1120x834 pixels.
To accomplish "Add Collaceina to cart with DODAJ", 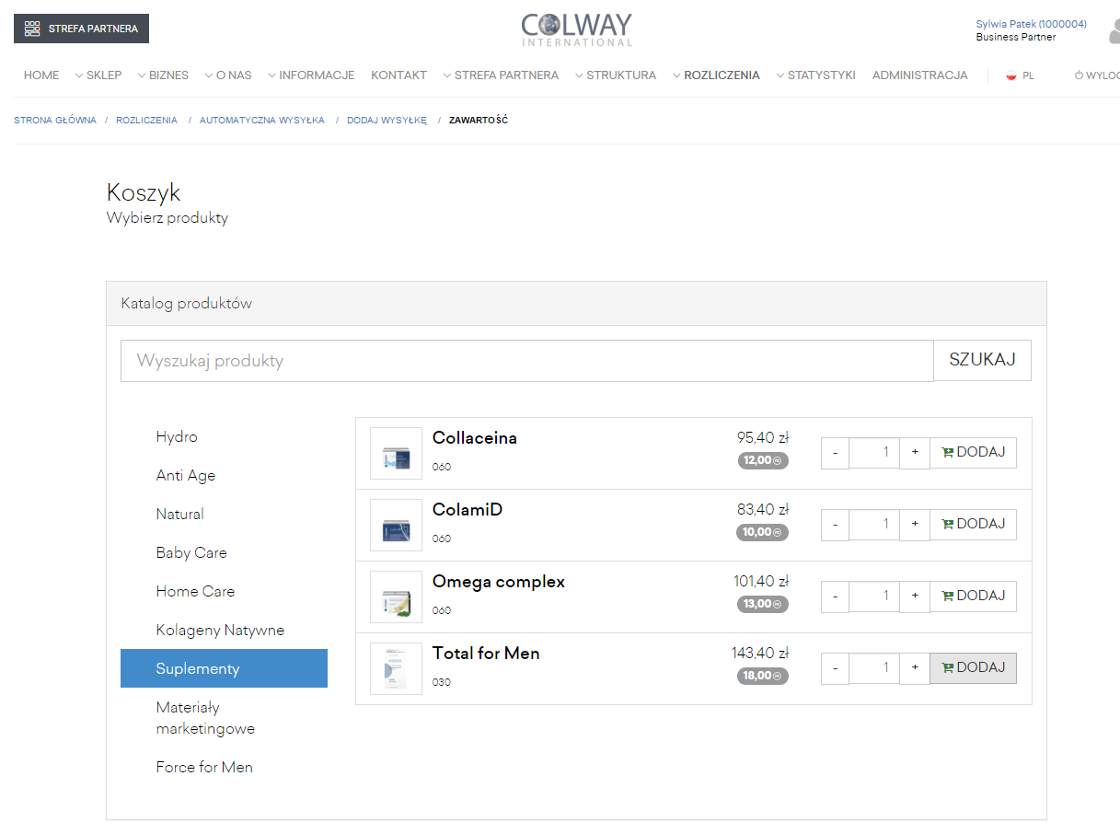I will tap(974, 453).
